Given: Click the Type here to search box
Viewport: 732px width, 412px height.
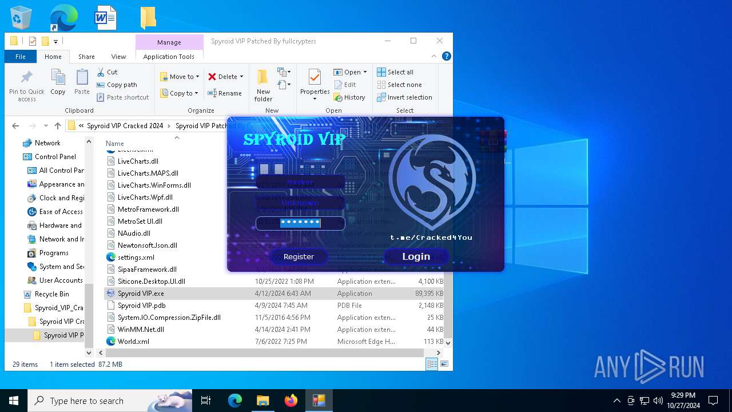Looking at the screenshot, I should click(x=110, y=401).
